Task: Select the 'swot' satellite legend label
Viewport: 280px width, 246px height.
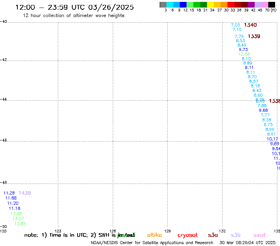Action: pyautogui.click(x=260, y=235)
